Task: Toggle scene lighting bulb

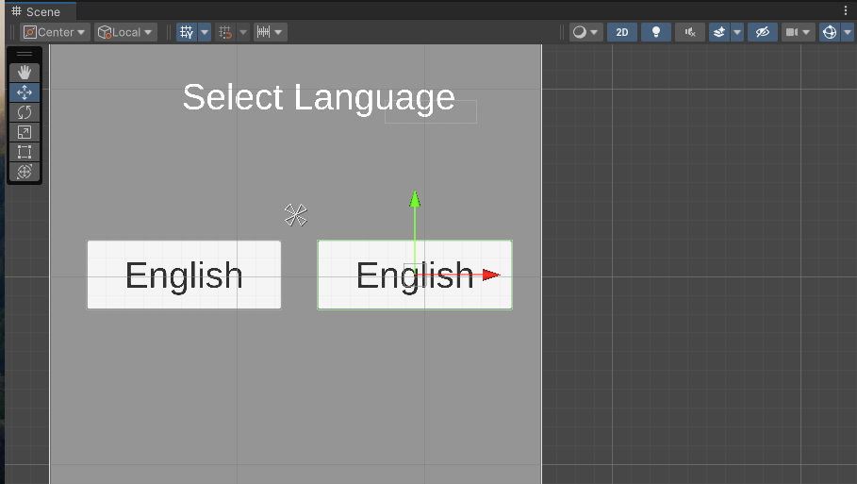Action: coord(655,32)
